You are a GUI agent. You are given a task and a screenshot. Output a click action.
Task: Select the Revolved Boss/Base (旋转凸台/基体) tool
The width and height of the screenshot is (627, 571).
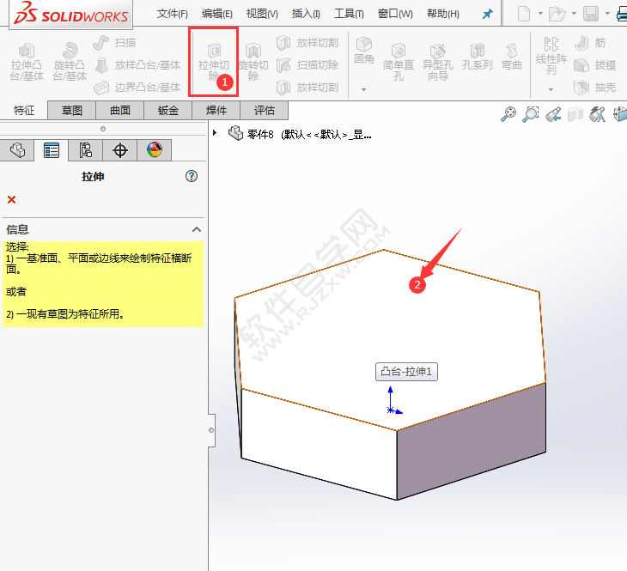click(x=70, y=62)
